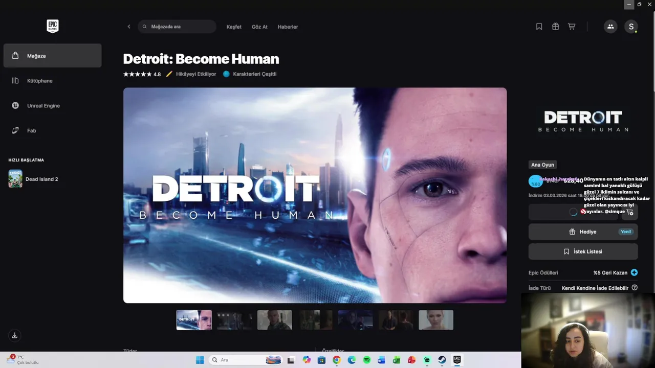Click the loading purchase button
Image resolution: width=655 pixels, height=368 pixels.
tap(574, 212)
